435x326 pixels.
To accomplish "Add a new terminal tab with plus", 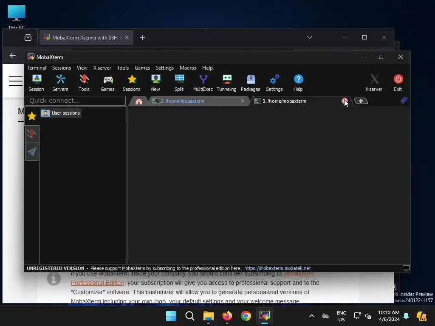I will pos(361,101).
